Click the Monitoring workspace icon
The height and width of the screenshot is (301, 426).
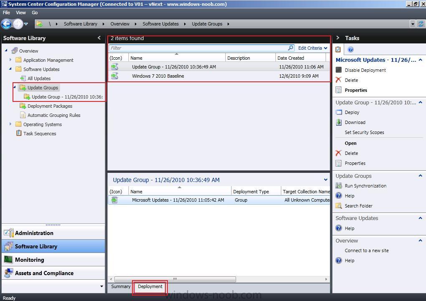8,259
